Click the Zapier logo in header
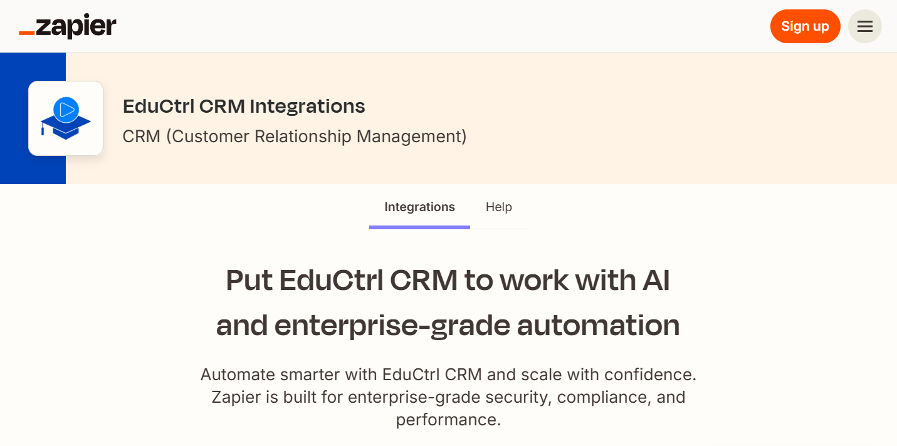 (x=68, y=26)
